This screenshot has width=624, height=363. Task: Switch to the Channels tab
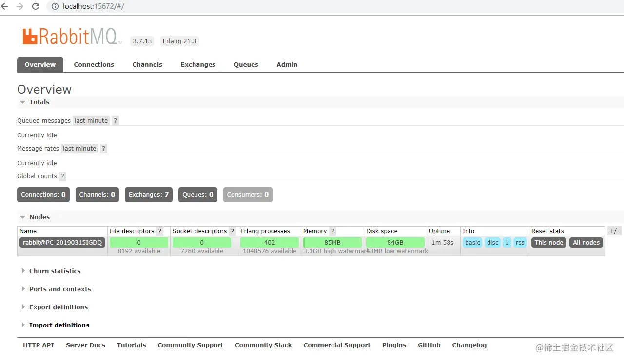pos(147,65)
